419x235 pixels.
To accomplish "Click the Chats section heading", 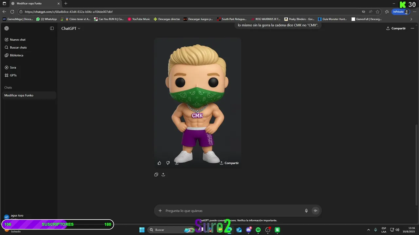I will tap(8, 87).
